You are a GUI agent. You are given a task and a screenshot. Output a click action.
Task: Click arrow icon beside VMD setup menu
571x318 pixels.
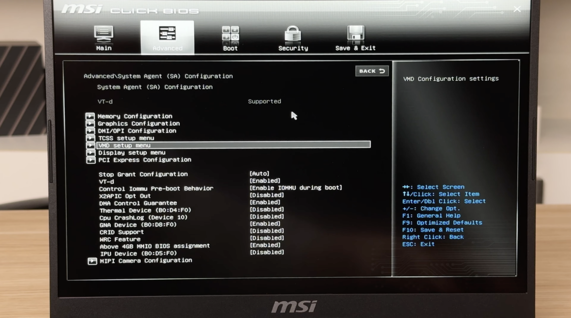(90, 145)
